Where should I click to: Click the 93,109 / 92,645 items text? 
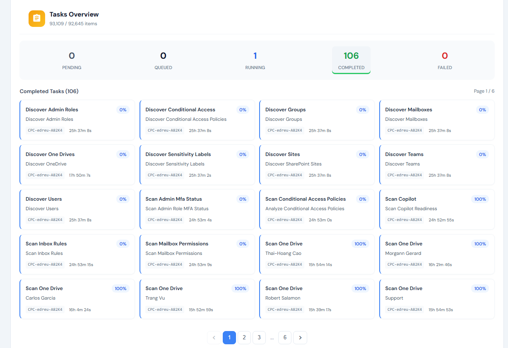pyautogui.click(x=73, y=24)
